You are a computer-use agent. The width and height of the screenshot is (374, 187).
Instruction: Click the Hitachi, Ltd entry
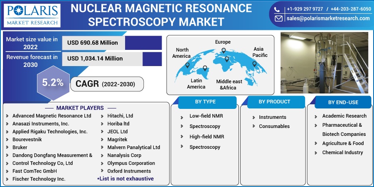click(x=120, y=116)
